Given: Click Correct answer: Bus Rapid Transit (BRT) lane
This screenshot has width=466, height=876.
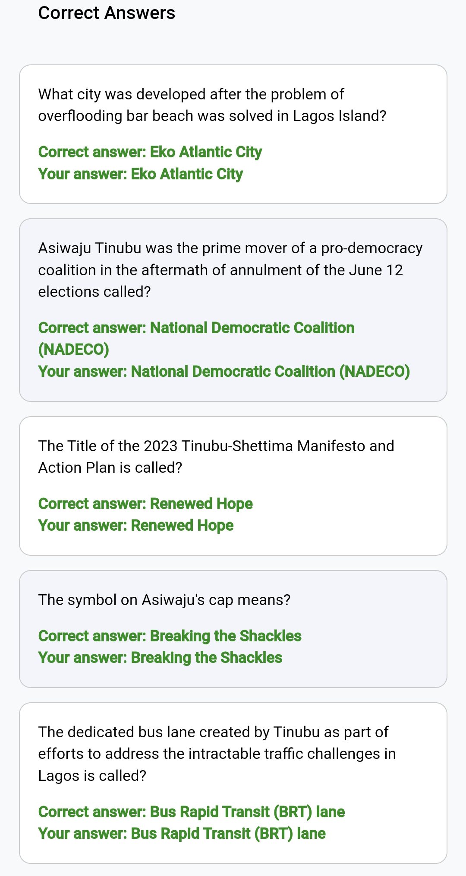Looking at the screenshot, I should [192, 812].
